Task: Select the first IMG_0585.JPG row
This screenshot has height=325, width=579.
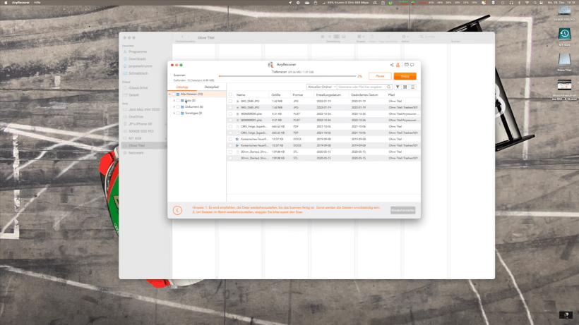Action: point(323,101)
